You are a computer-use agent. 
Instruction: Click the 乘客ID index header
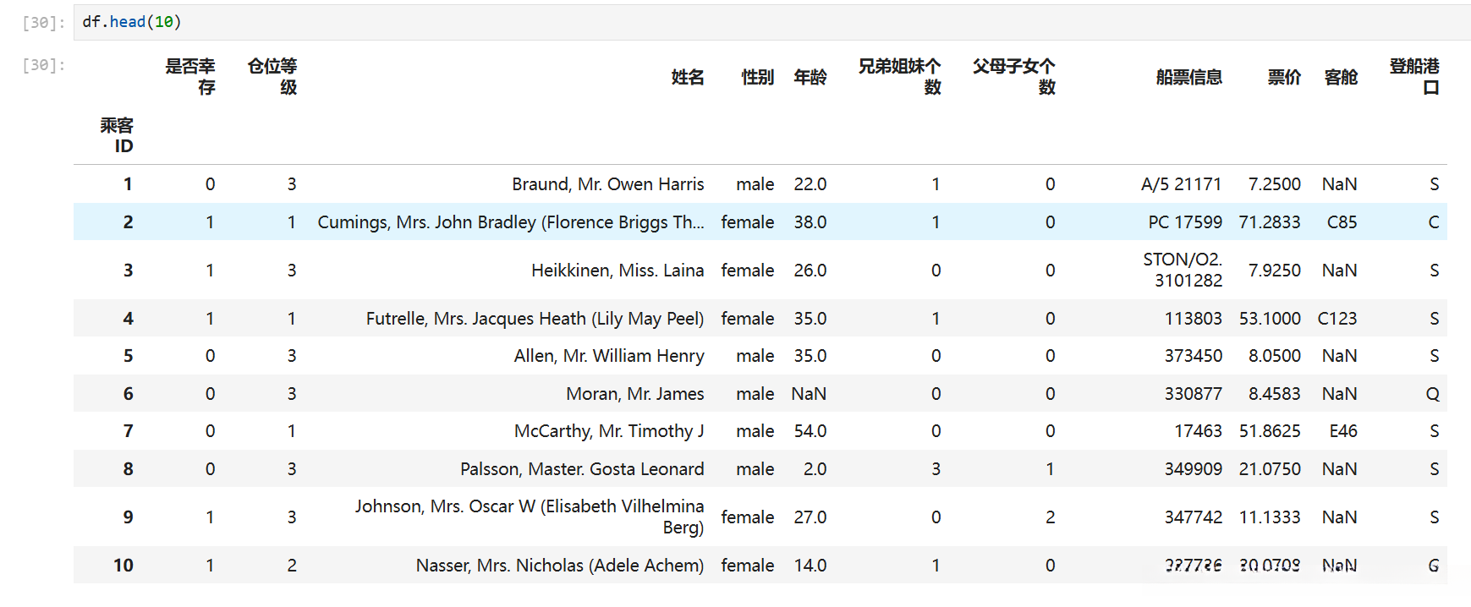tap(117, 135)
